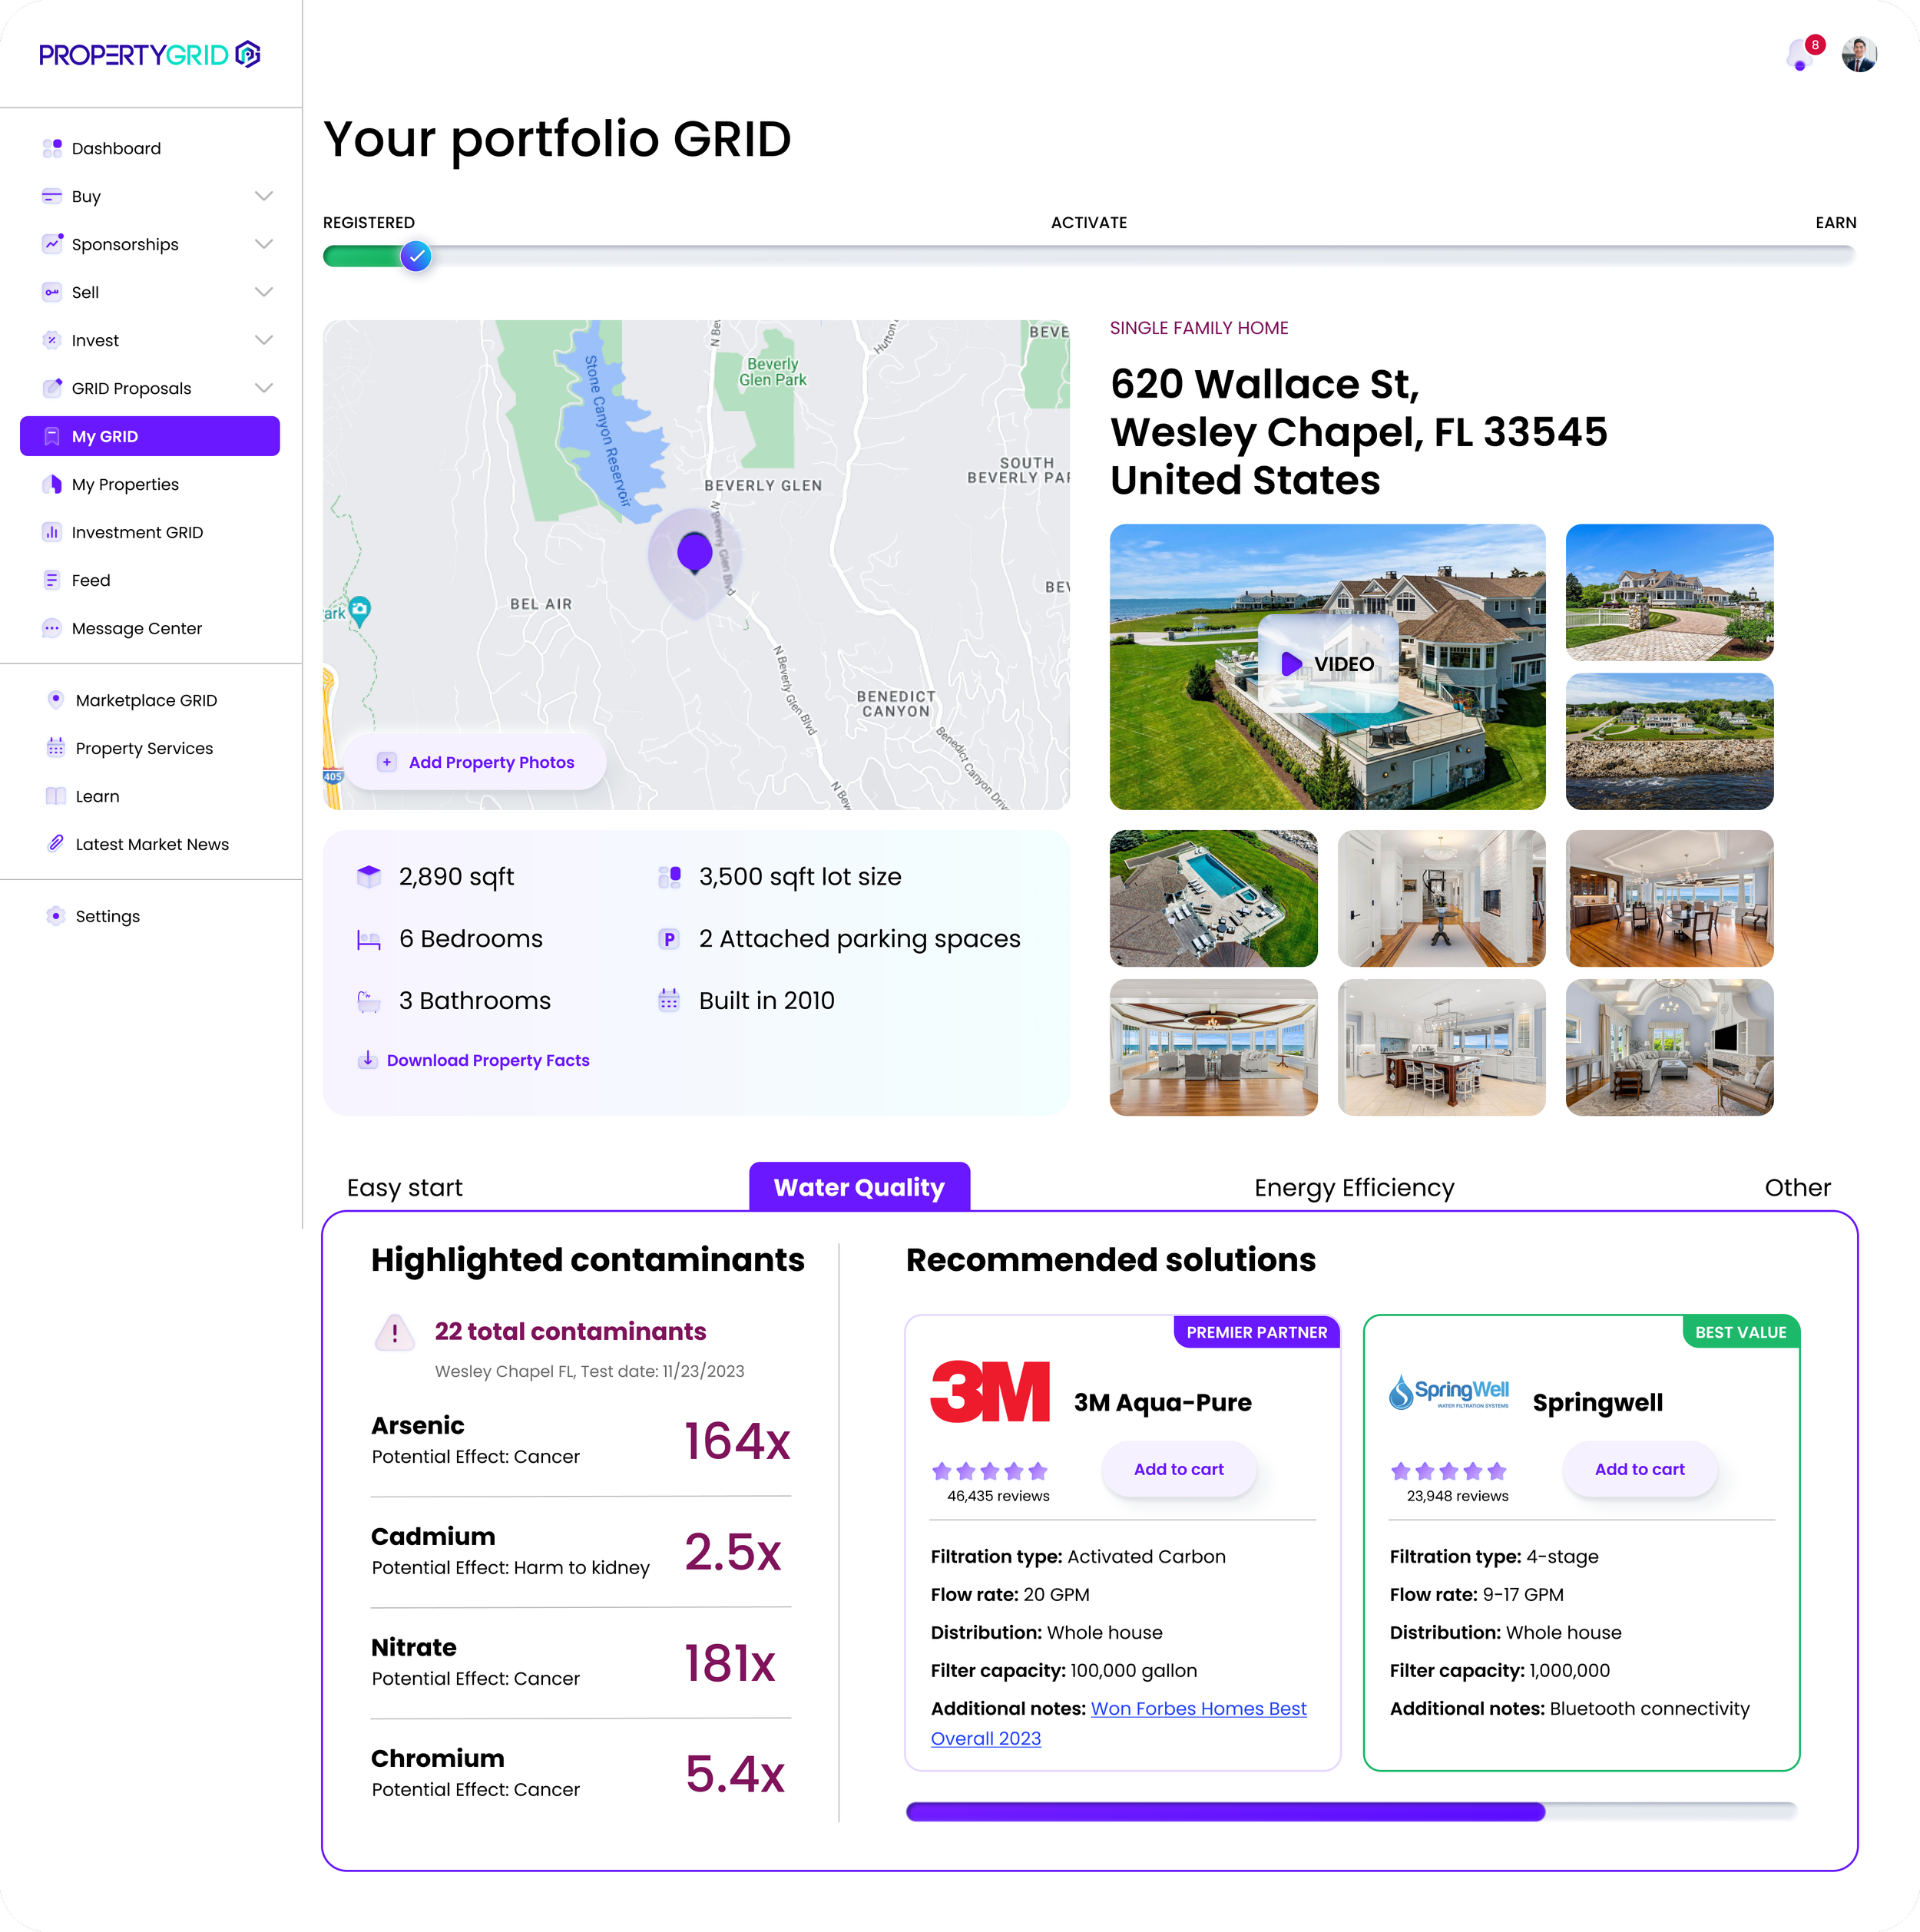Click the Investment GRID bar chart icon
Image resolution: width=1920 pixels, height=1932 pixels.
[x=52, y=532]
